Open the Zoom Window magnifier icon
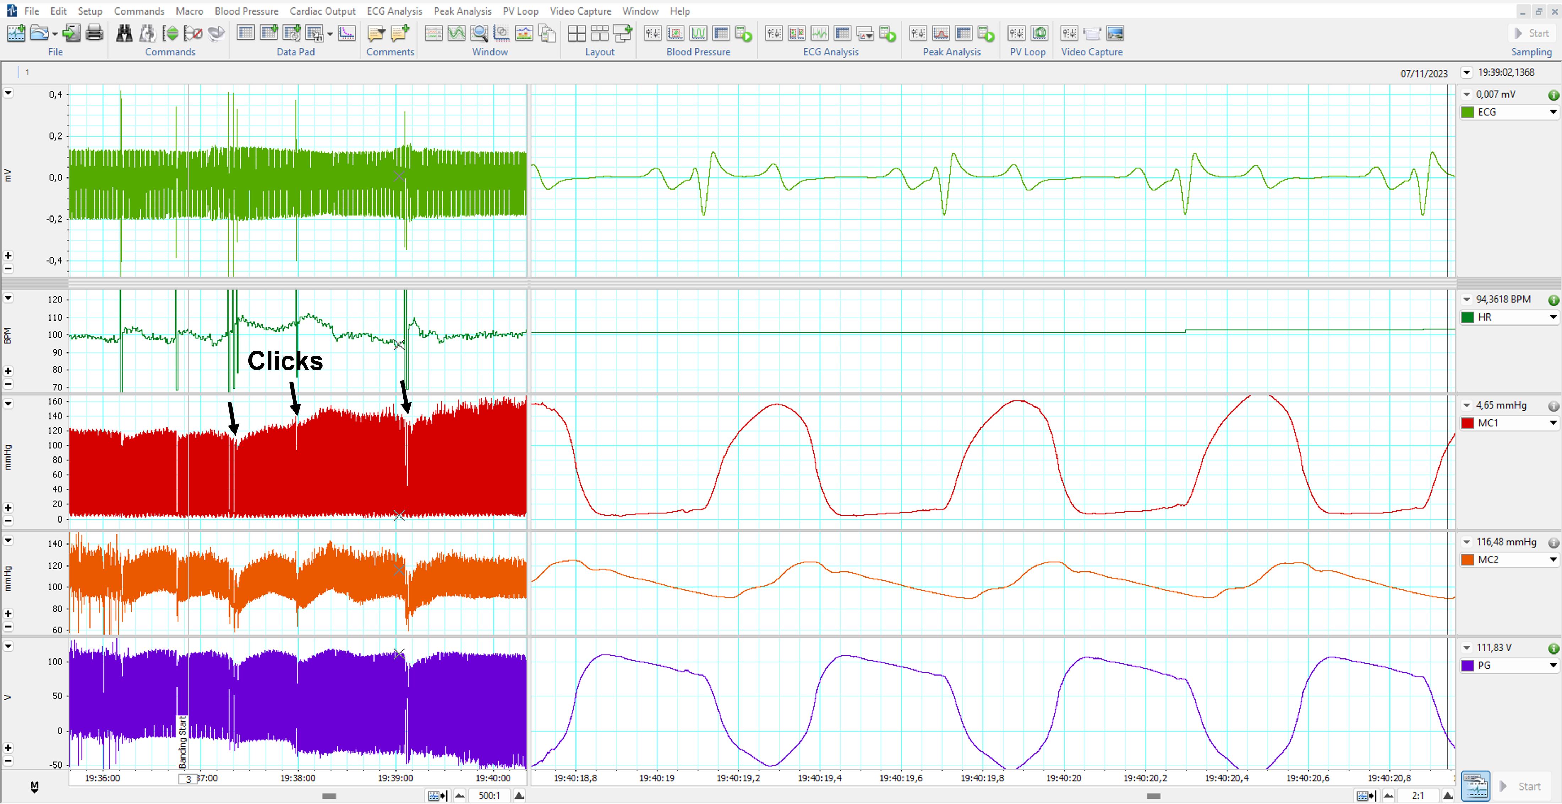The image size is (1562, 804). [479, 33]
